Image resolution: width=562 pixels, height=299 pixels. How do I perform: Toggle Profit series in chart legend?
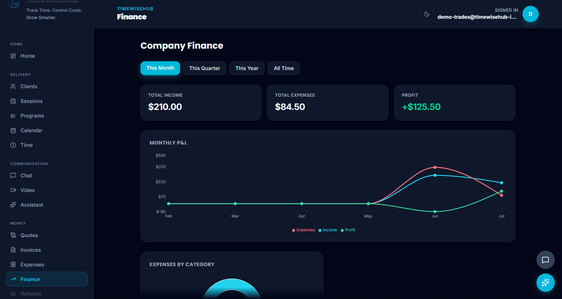coord(348,230)
